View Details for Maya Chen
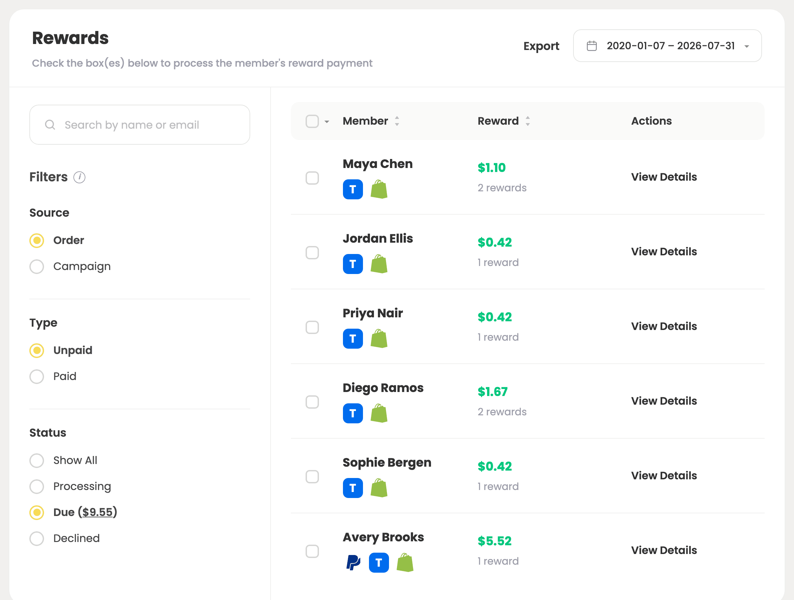 664,177
